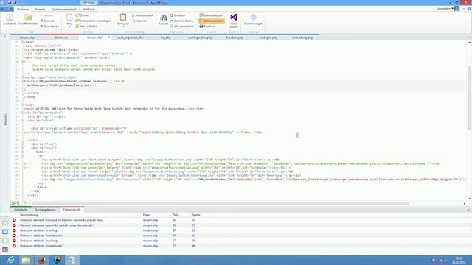Viewport: 472px width, 265px height.
Task: Switch to the Suchergebnisse panel tab
Action: [x=46, y=210]
